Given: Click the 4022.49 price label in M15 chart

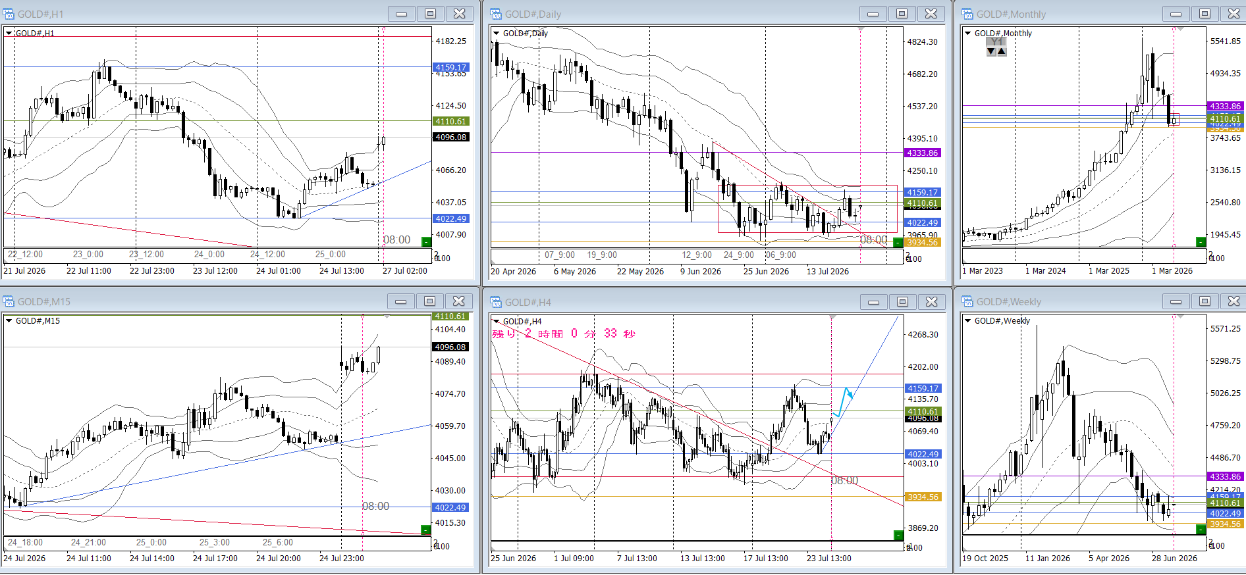Looking at the screenshot, I should click(450, 507).
